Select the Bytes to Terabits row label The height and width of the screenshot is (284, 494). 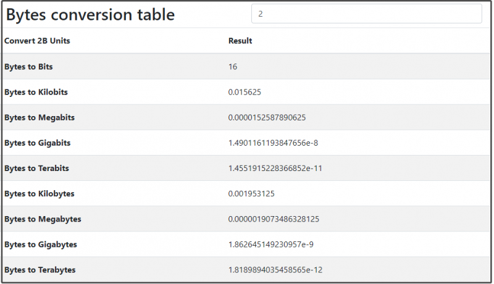click(x=36, y=169)
